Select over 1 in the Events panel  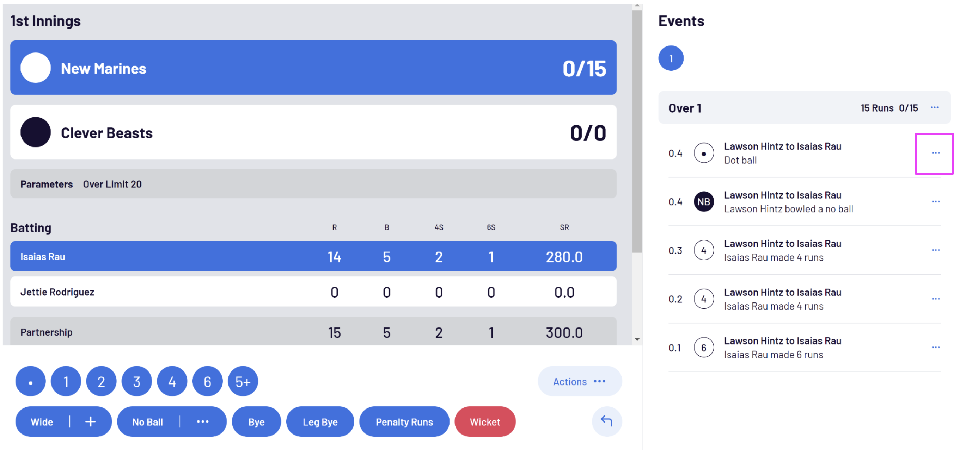click(x=671, y=58)
